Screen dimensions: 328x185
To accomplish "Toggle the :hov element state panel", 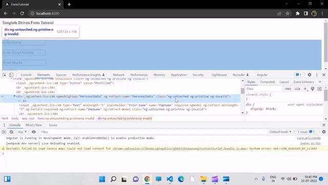I will [288, 89].
